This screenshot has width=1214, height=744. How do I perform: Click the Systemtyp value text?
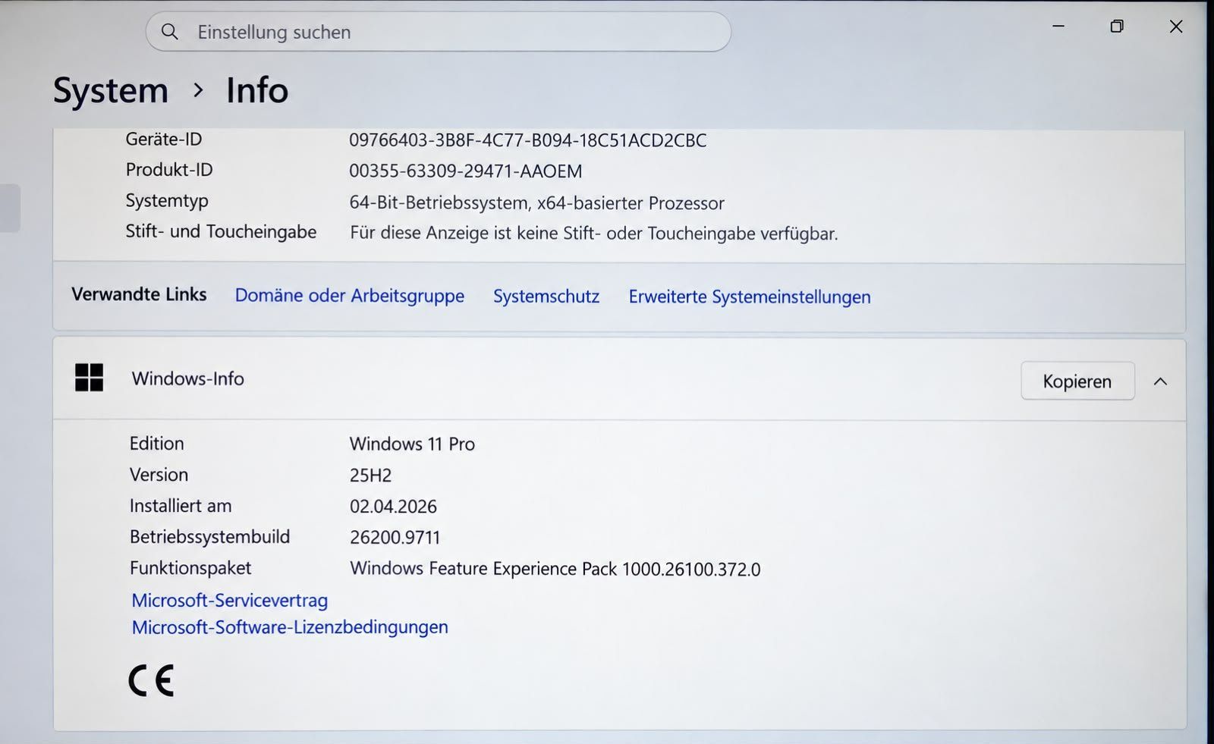536,203
